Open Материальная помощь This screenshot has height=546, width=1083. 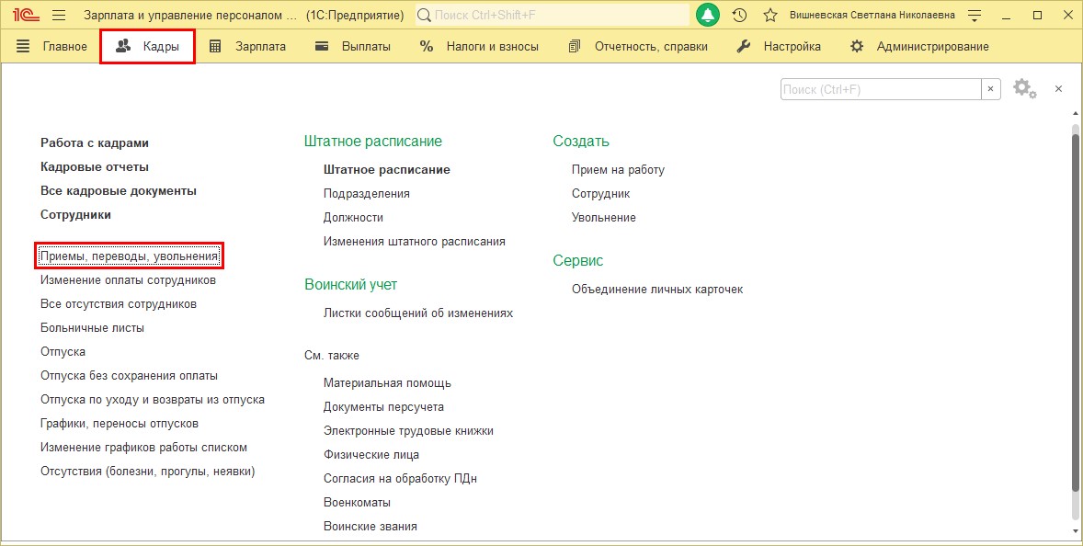[387, 383]
